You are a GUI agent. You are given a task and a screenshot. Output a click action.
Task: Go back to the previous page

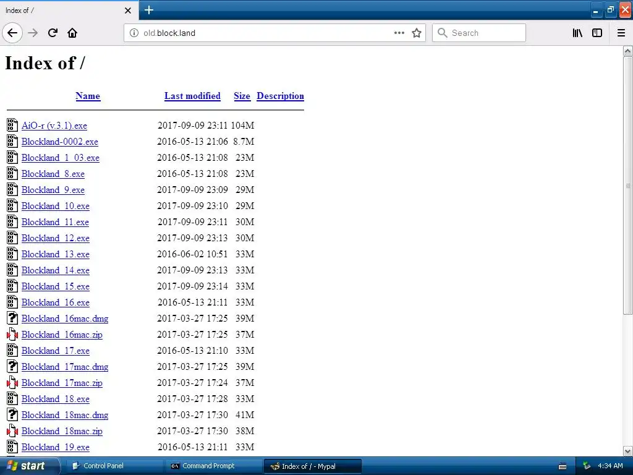(x=12, y=33)
